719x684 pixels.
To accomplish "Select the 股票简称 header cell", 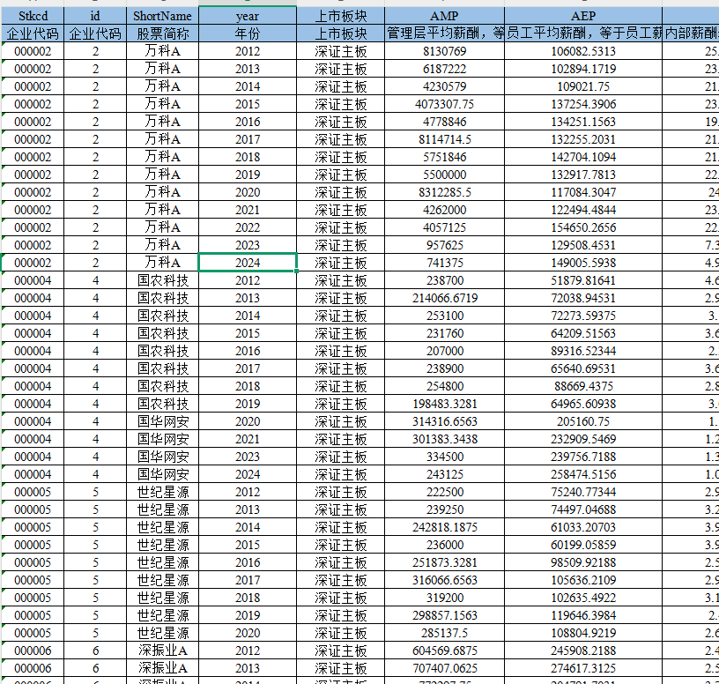I will pyautogui.click(x=162, y=33).
